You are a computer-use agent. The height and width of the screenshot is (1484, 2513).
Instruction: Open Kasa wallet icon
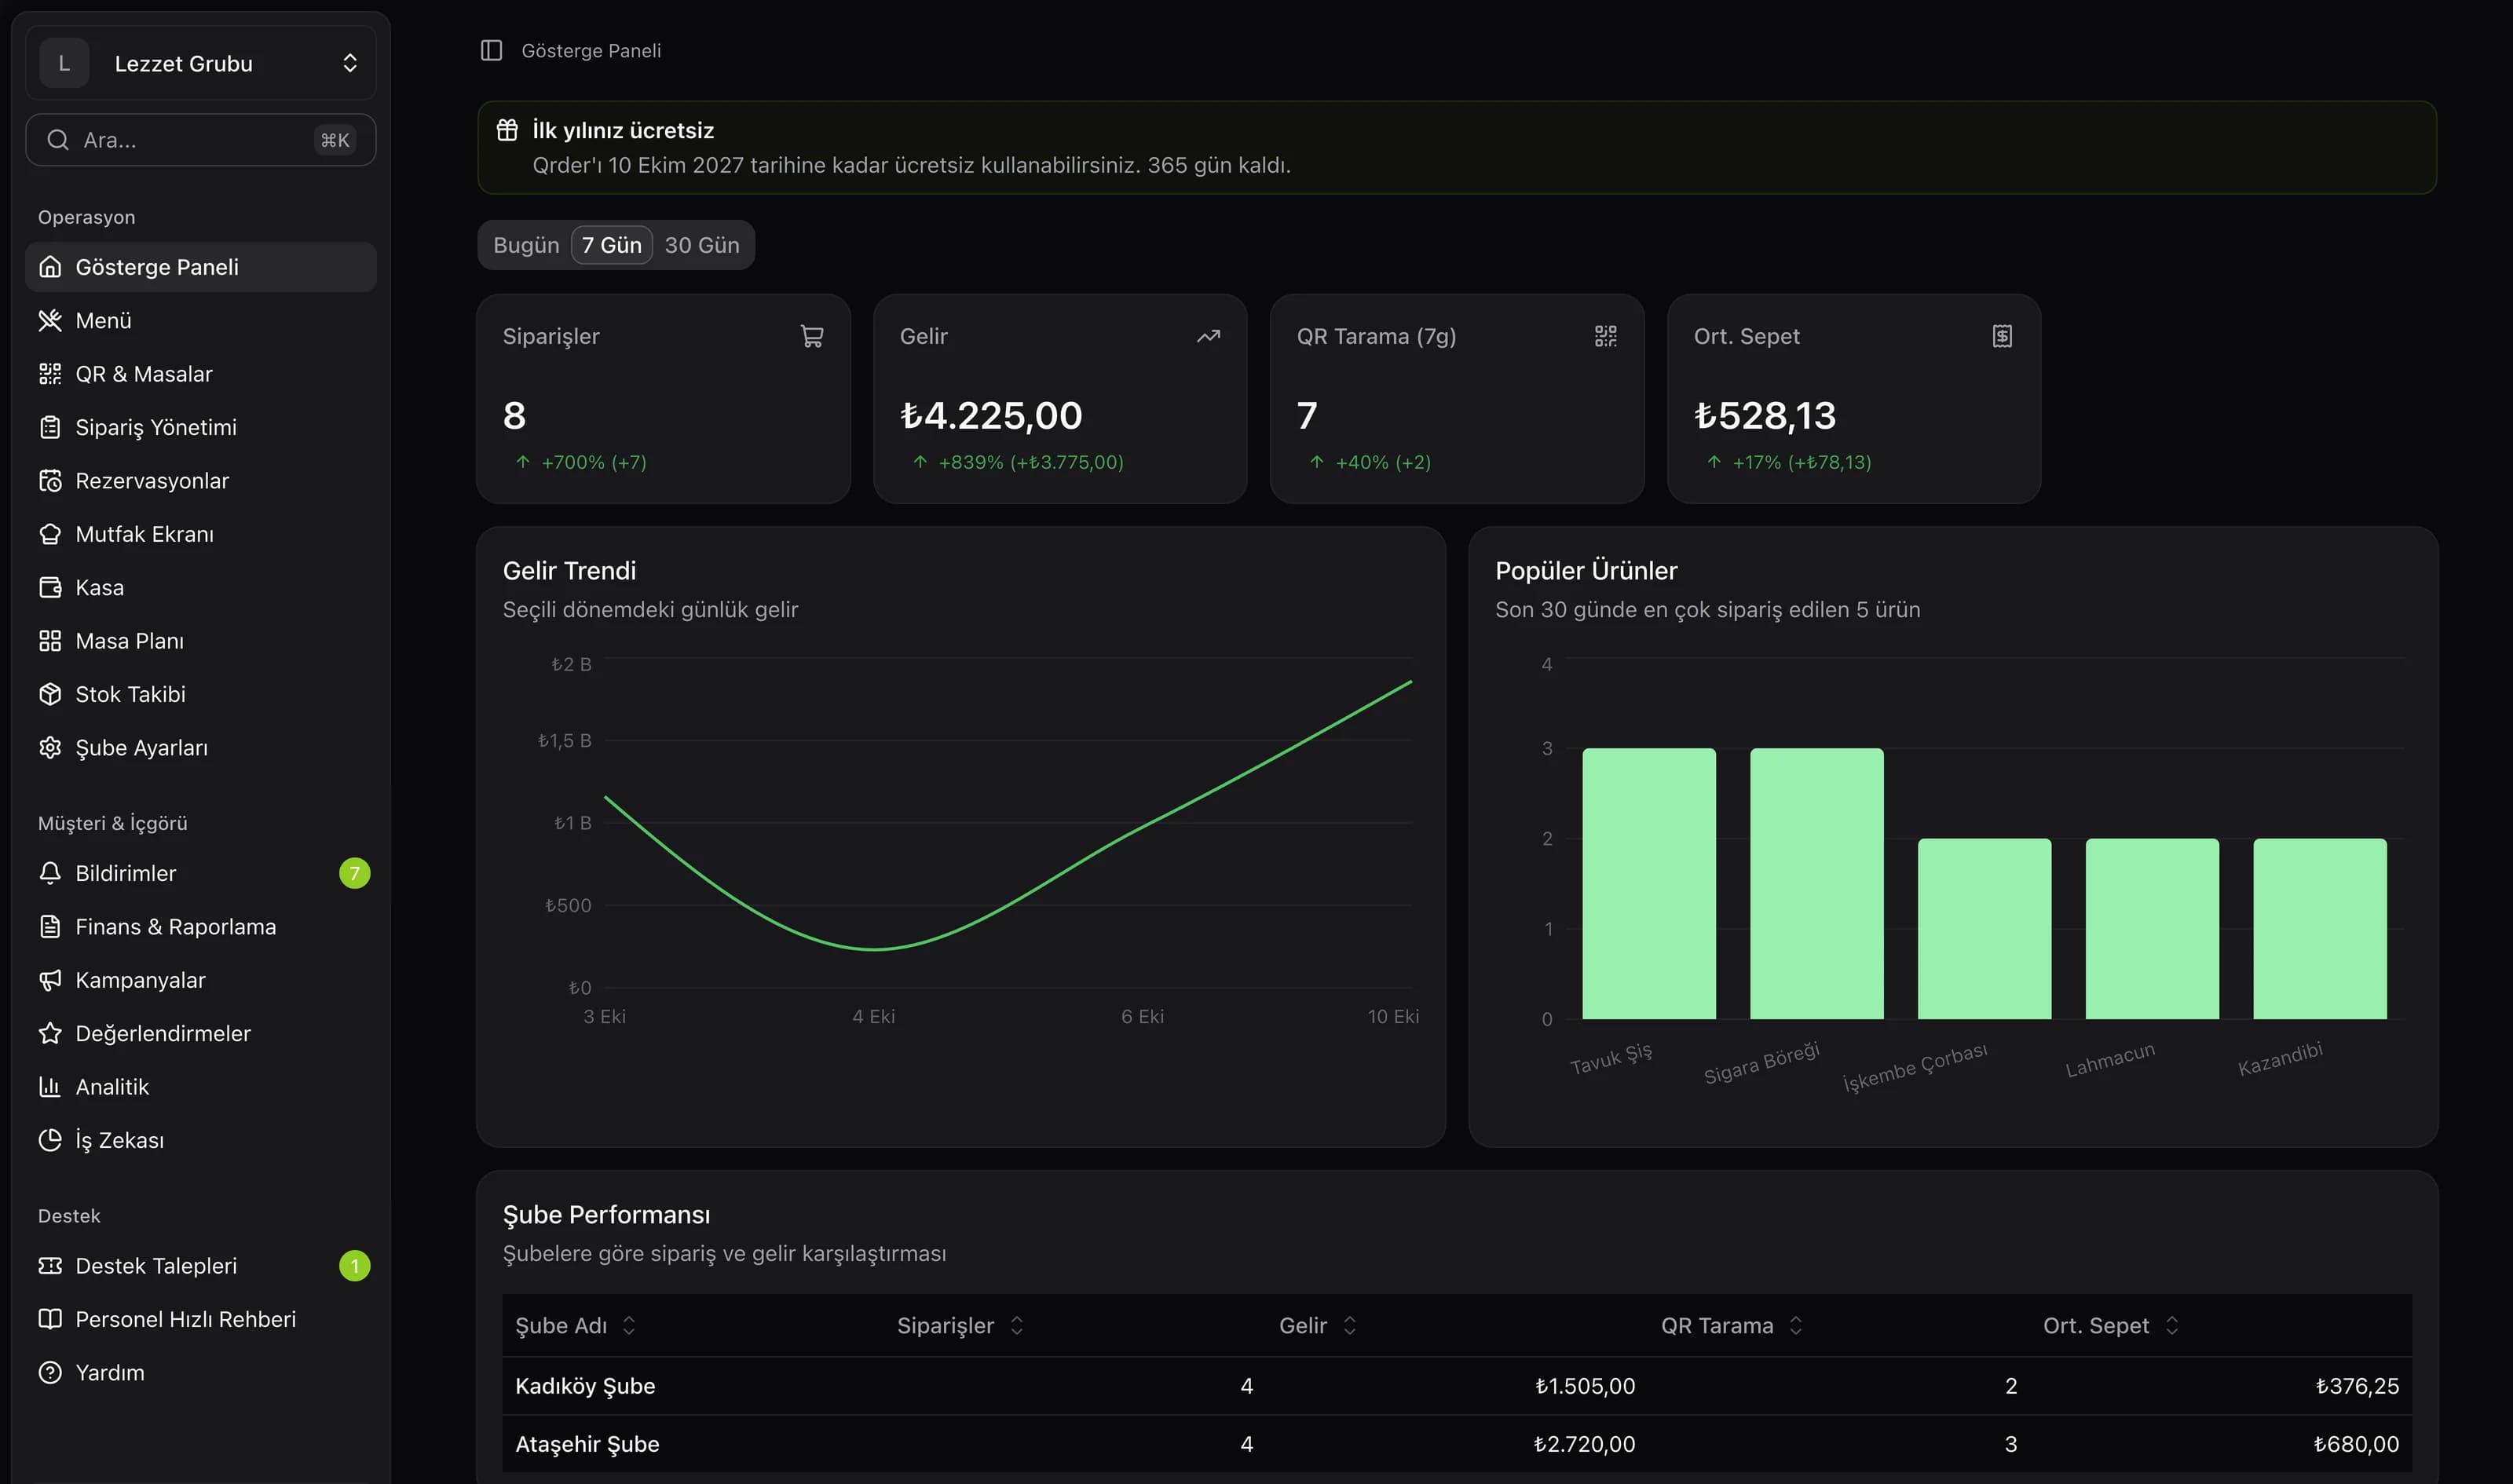[50, 588]
